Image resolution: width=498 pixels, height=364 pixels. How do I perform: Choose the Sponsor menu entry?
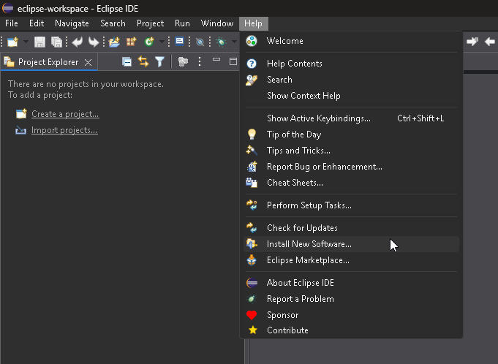tap(351, 315)
